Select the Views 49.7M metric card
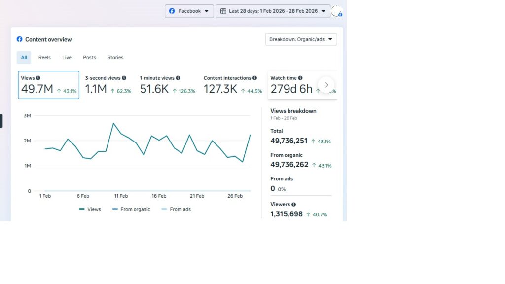The height and width of the screenshot is (284, 505). pyautogui.click(x=48, y=85)
